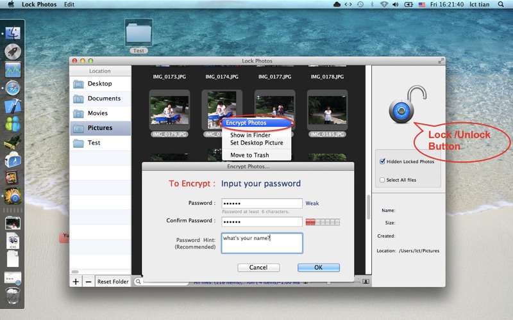Open the Edit menu
This screenshot has height=320, width=513.
point(69,4)
